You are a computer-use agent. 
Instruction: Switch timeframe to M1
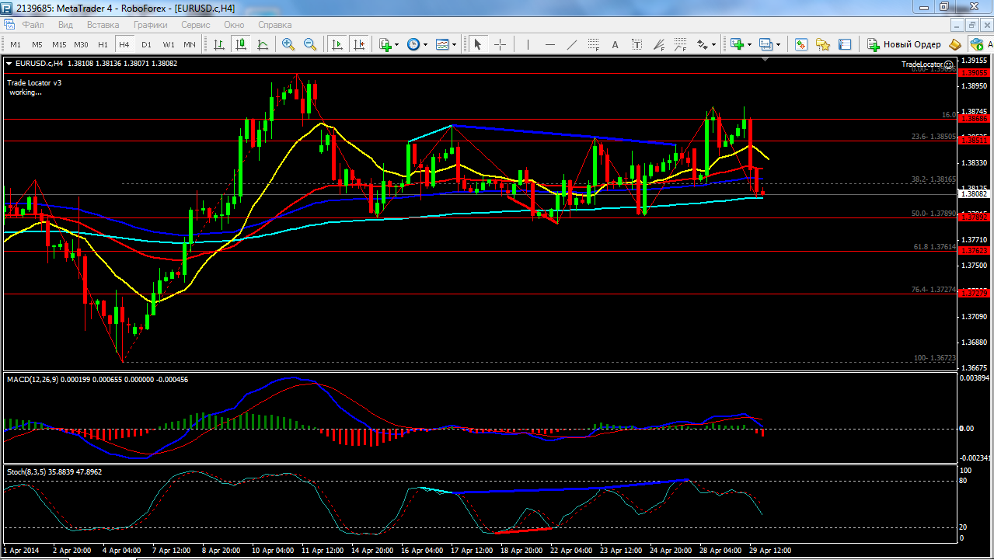click(16, 44)
